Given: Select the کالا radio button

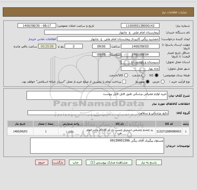Looking at the screenshot, I should point(157,75).
